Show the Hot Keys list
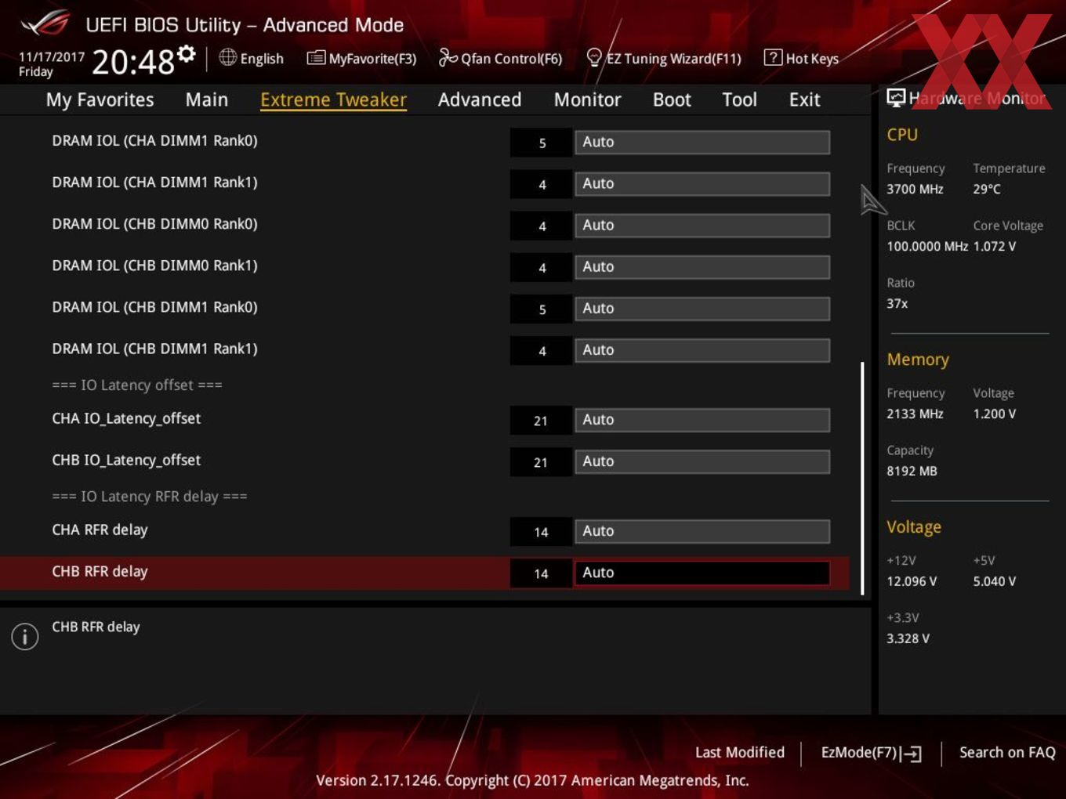 pos(812,59)
